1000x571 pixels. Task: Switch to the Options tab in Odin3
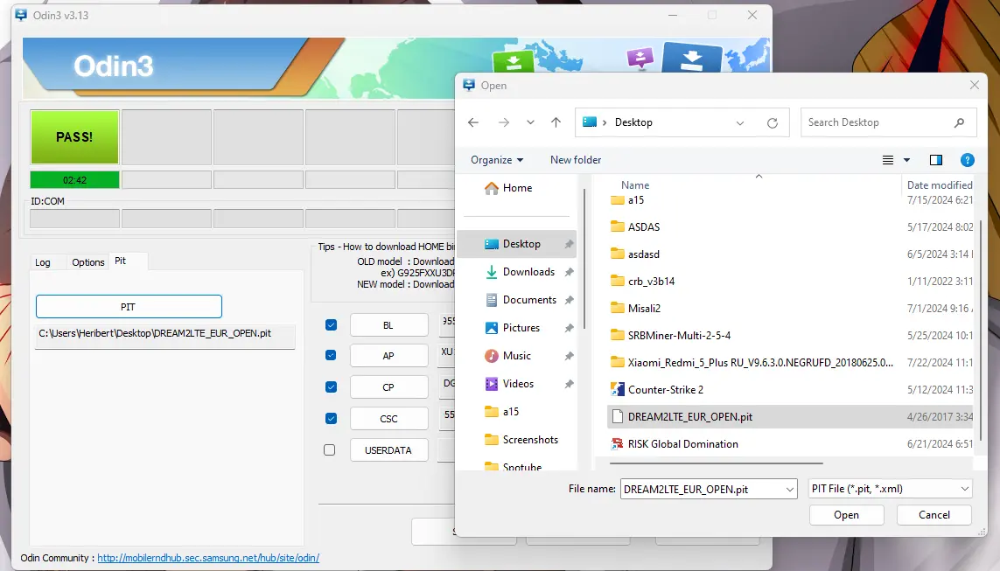[x=88, y=262]
